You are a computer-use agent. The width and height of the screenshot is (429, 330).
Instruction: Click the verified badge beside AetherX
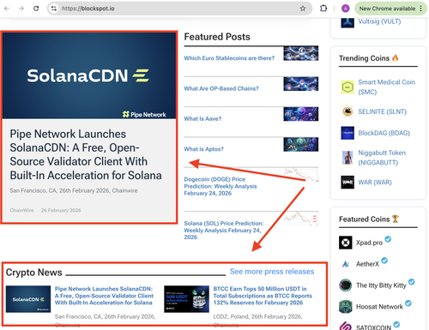(384, 261)
